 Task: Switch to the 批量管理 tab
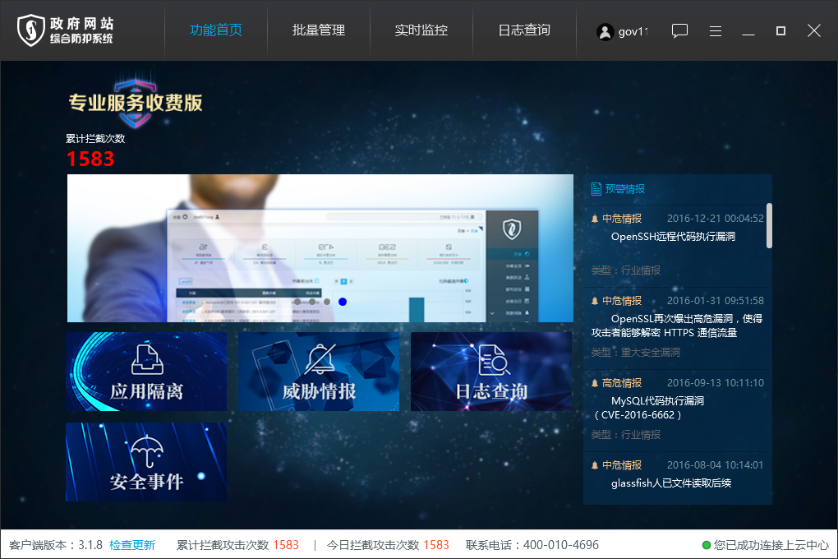tap(319, 30)
